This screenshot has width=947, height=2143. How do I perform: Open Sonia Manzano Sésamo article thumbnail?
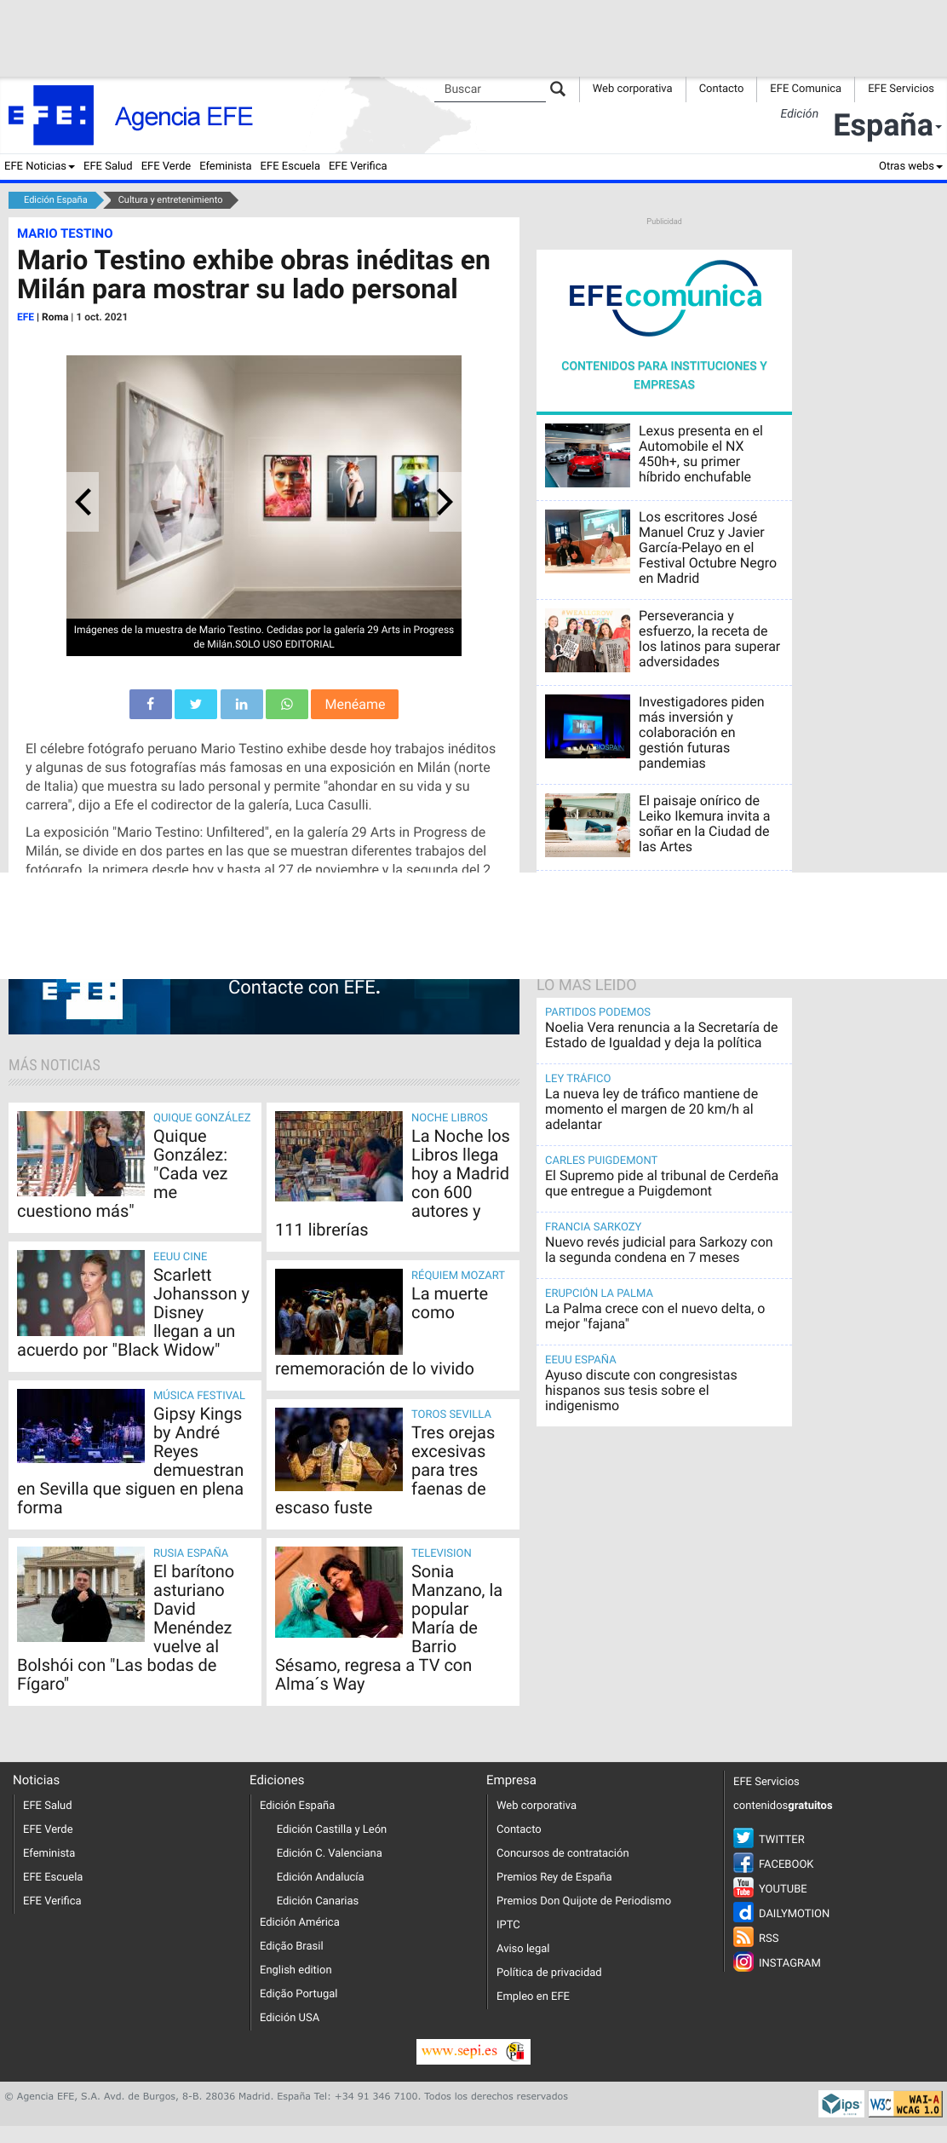point(339,1592)
